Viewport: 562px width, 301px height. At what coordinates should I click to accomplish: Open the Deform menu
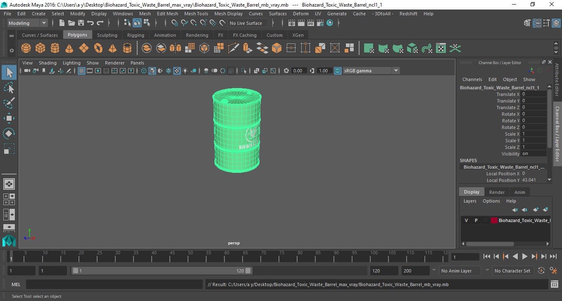300,14
